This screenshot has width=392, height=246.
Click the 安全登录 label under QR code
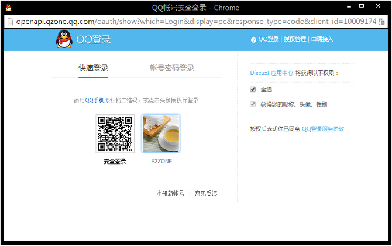click(115, 162)
